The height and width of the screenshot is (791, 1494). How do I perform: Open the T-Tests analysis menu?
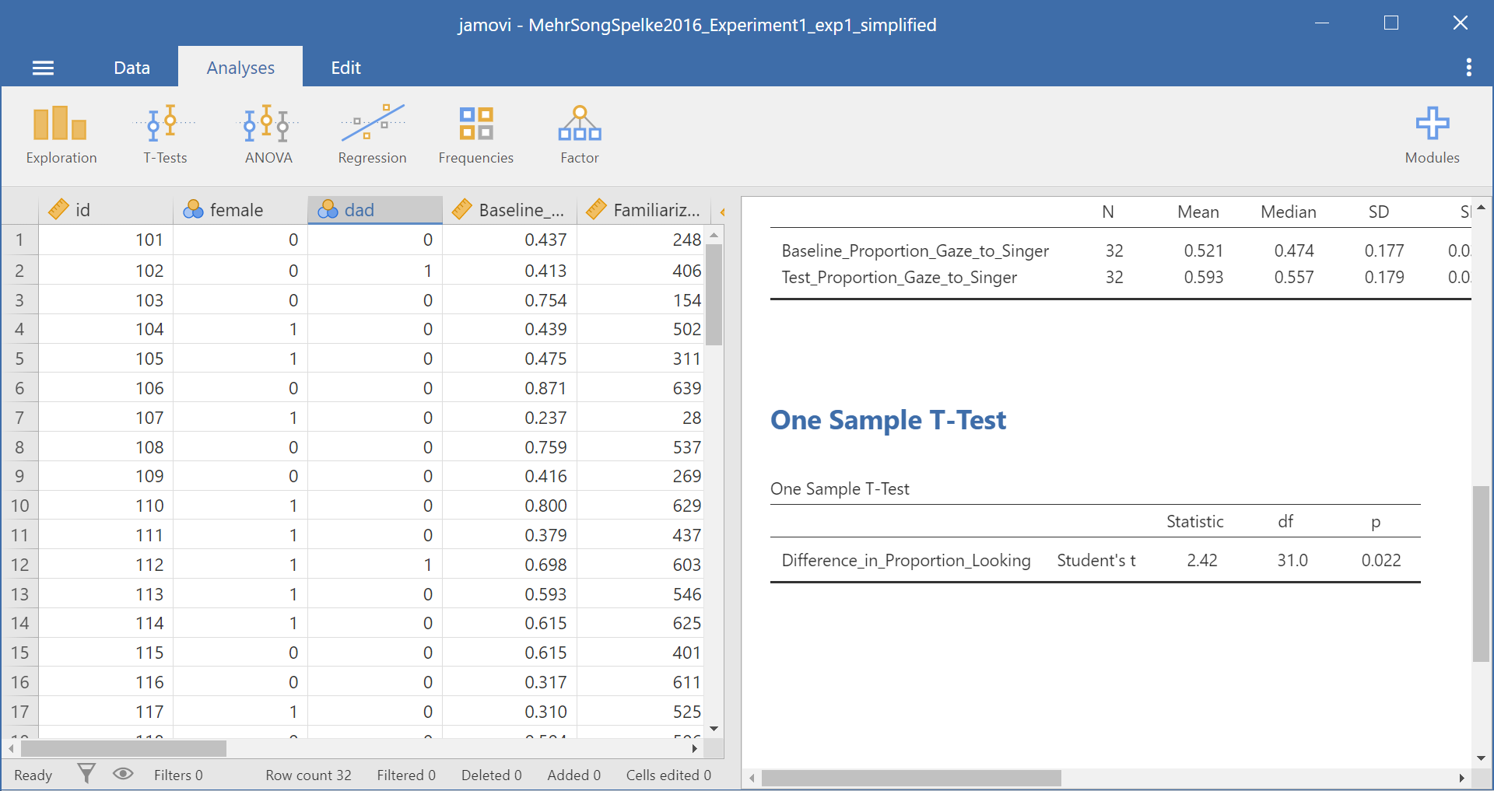pos(165,135)
